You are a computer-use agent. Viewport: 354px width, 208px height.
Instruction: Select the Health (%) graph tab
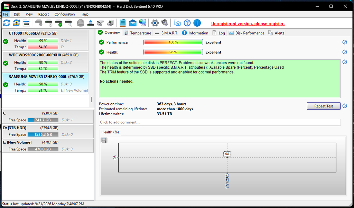tap(110, 132)
